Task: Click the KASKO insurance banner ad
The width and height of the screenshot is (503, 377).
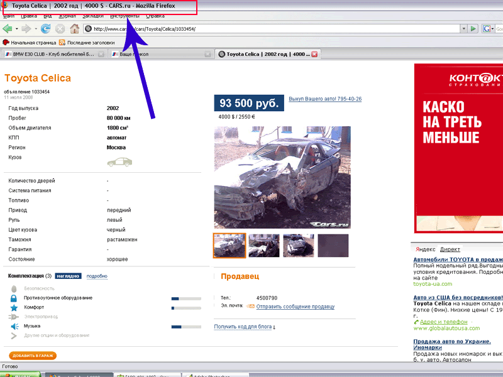Action: [458, 148]
